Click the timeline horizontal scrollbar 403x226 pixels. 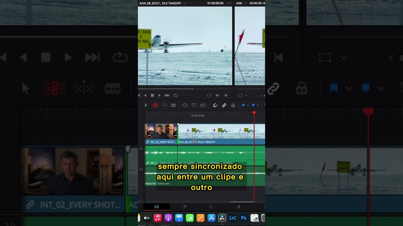(x=242, y=202)
